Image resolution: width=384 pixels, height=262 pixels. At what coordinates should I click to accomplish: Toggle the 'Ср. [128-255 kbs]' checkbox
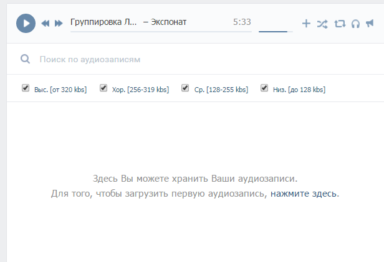(x=185, y=88)
